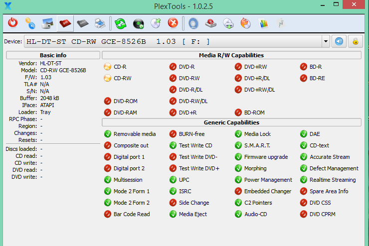Open settings gears toolbar icon

[30, 23]
